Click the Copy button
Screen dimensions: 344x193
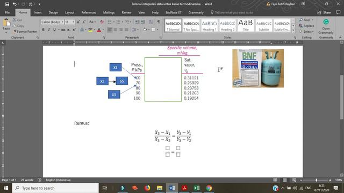[x=18, y=26]
